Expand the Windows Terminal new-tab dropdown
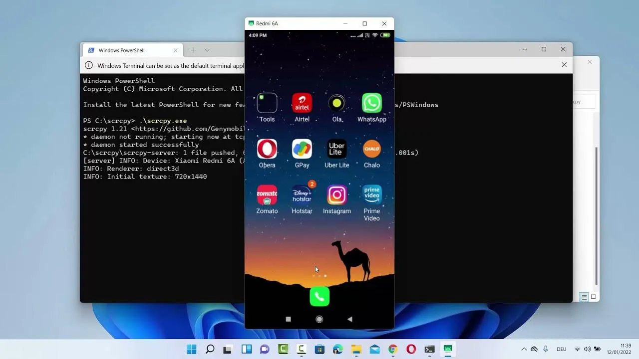 207,50
